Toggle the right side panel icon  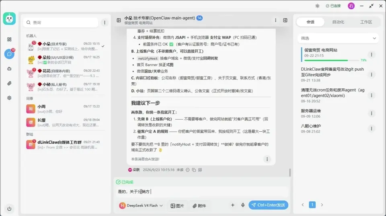click(285, 20)
